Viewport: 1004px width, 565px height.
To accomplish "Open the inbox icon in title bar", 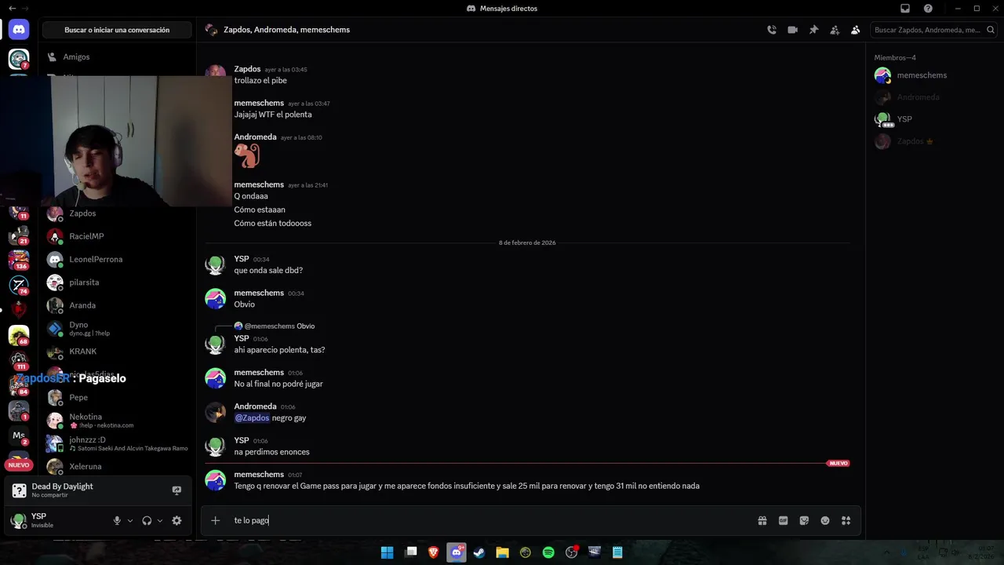I will (905, 8).
